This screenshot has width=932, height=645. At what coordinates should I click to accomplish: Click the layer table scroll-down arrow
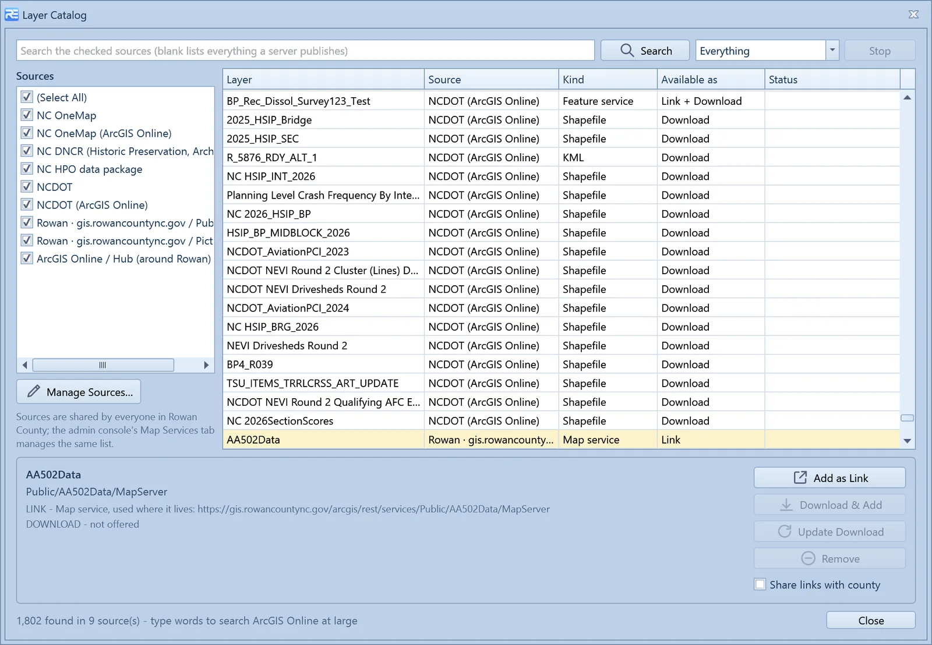pos(907,441)
